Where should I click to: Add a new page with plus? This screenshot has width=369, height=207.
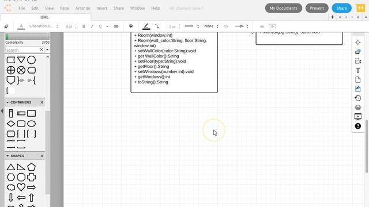pyautogui.click(x=332, y=17)
